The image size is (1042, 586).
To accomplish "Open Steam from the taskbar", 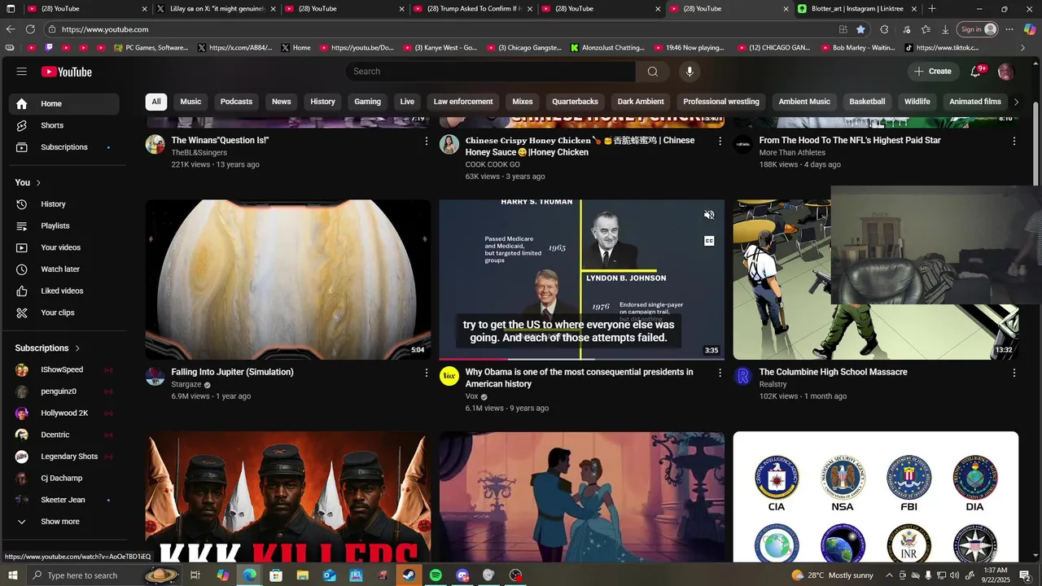I will (409, 575).
